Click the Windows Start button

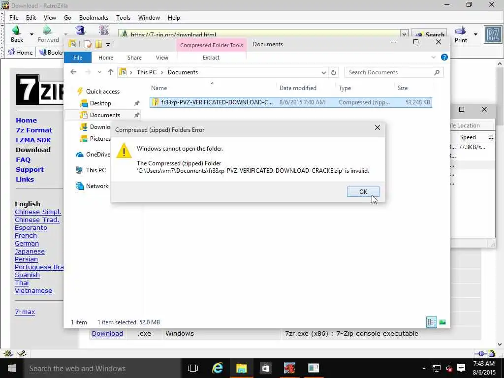pos(12,368)
